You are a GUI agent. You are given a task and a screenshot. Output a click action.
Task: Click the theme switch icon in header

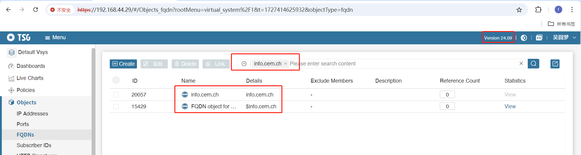(524, 38)
